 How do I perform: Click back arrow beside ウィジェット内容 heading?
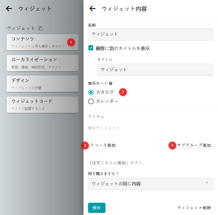pos(92,9)
